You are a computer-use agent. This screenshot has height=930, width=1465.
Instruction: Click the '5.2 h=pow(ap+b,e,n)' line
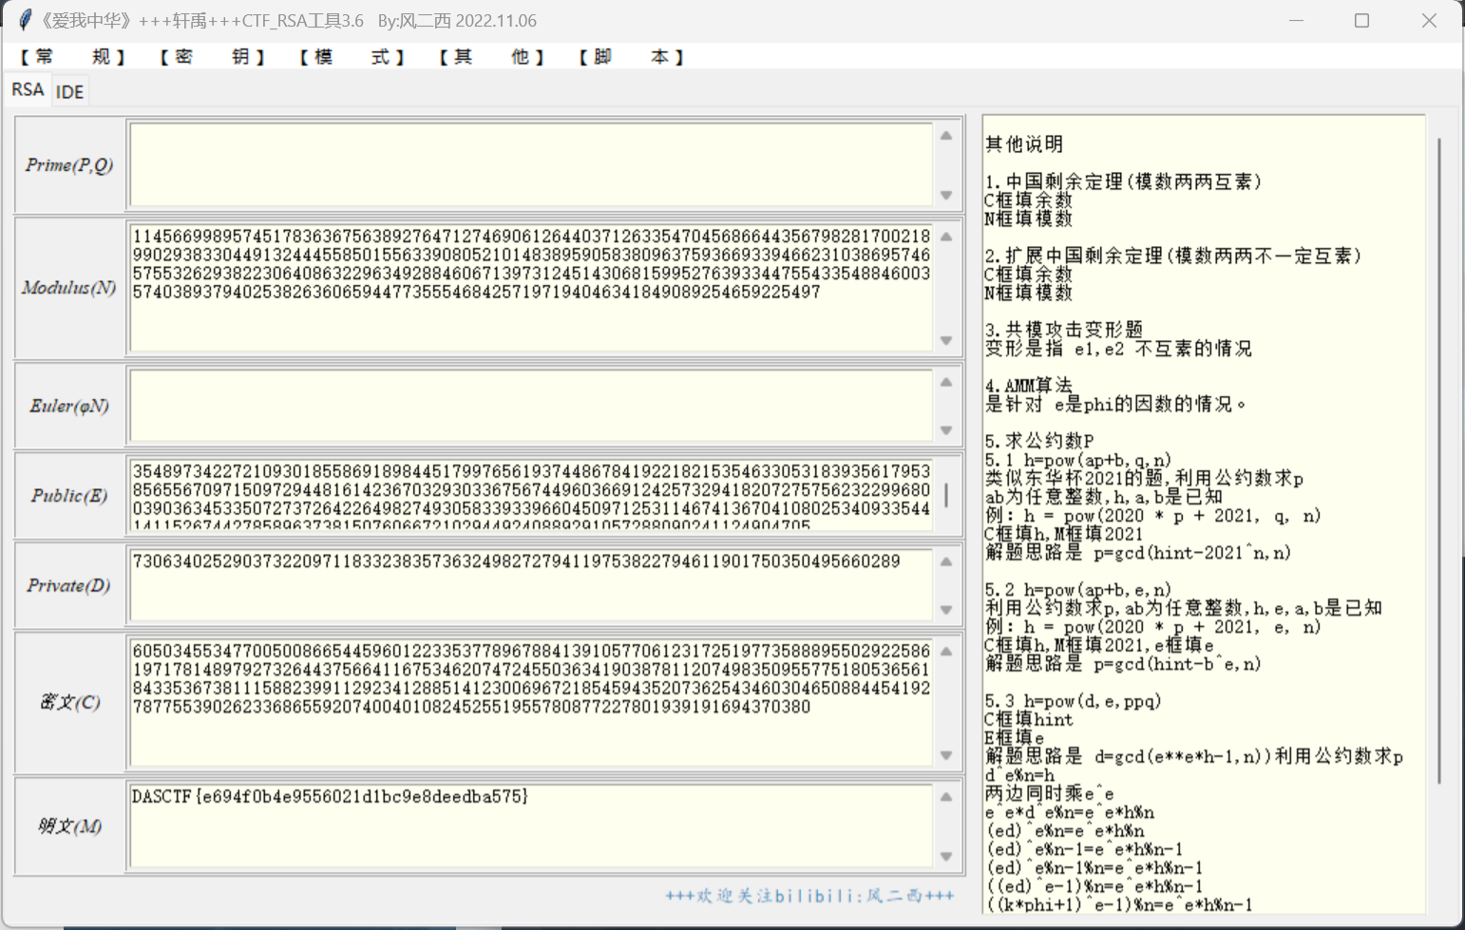pyautogui.click(x=1078, y=590)
